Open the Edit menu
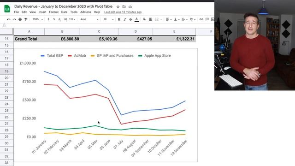 24,12
